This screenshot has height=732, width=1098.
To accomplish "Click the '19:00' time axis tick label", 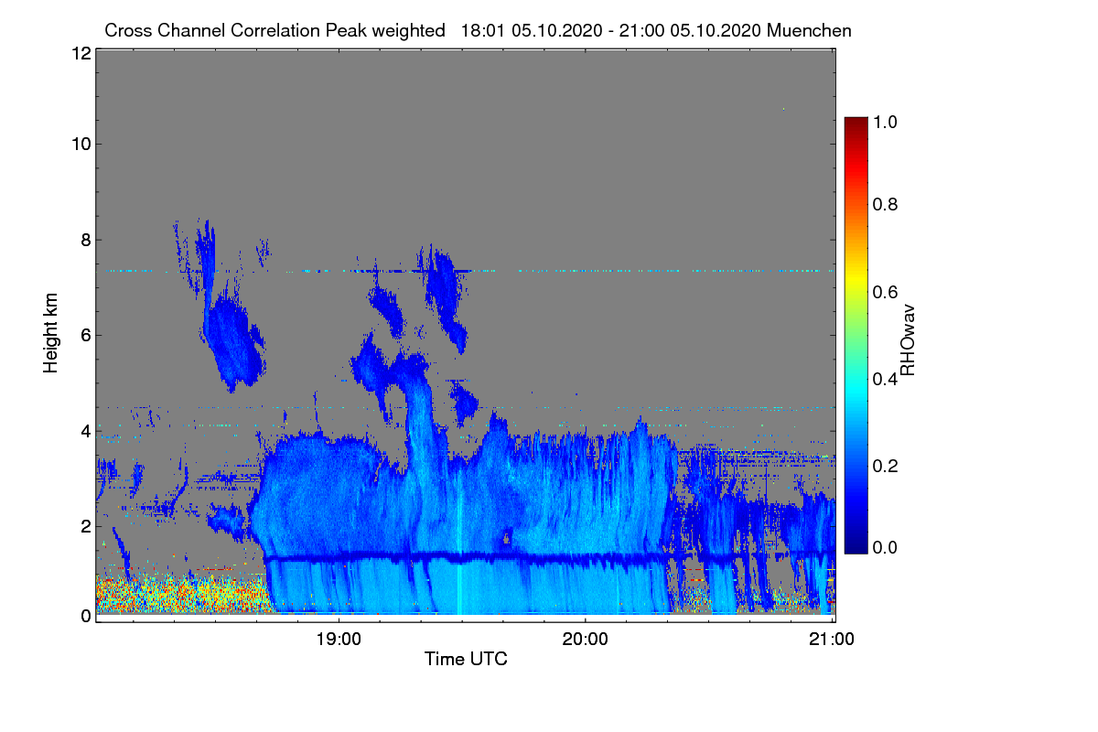I will tap(339, 639).
